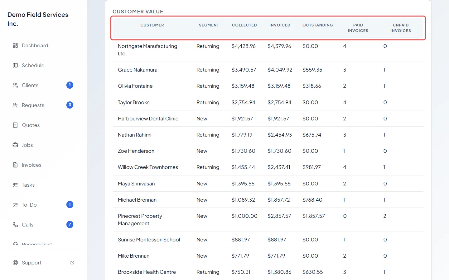Click the Segment column header
The height and width of the screenshot is (280, 449).
click(209, 25)
